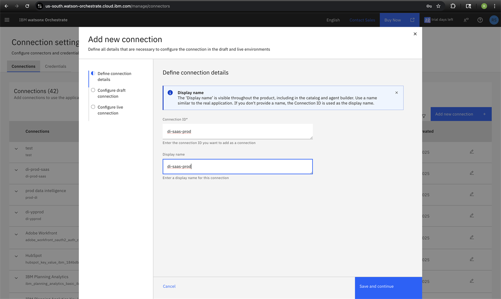This screenshot has width=501, height=299.
Task: Dismiss the Display name info banner
Action: 397,93
